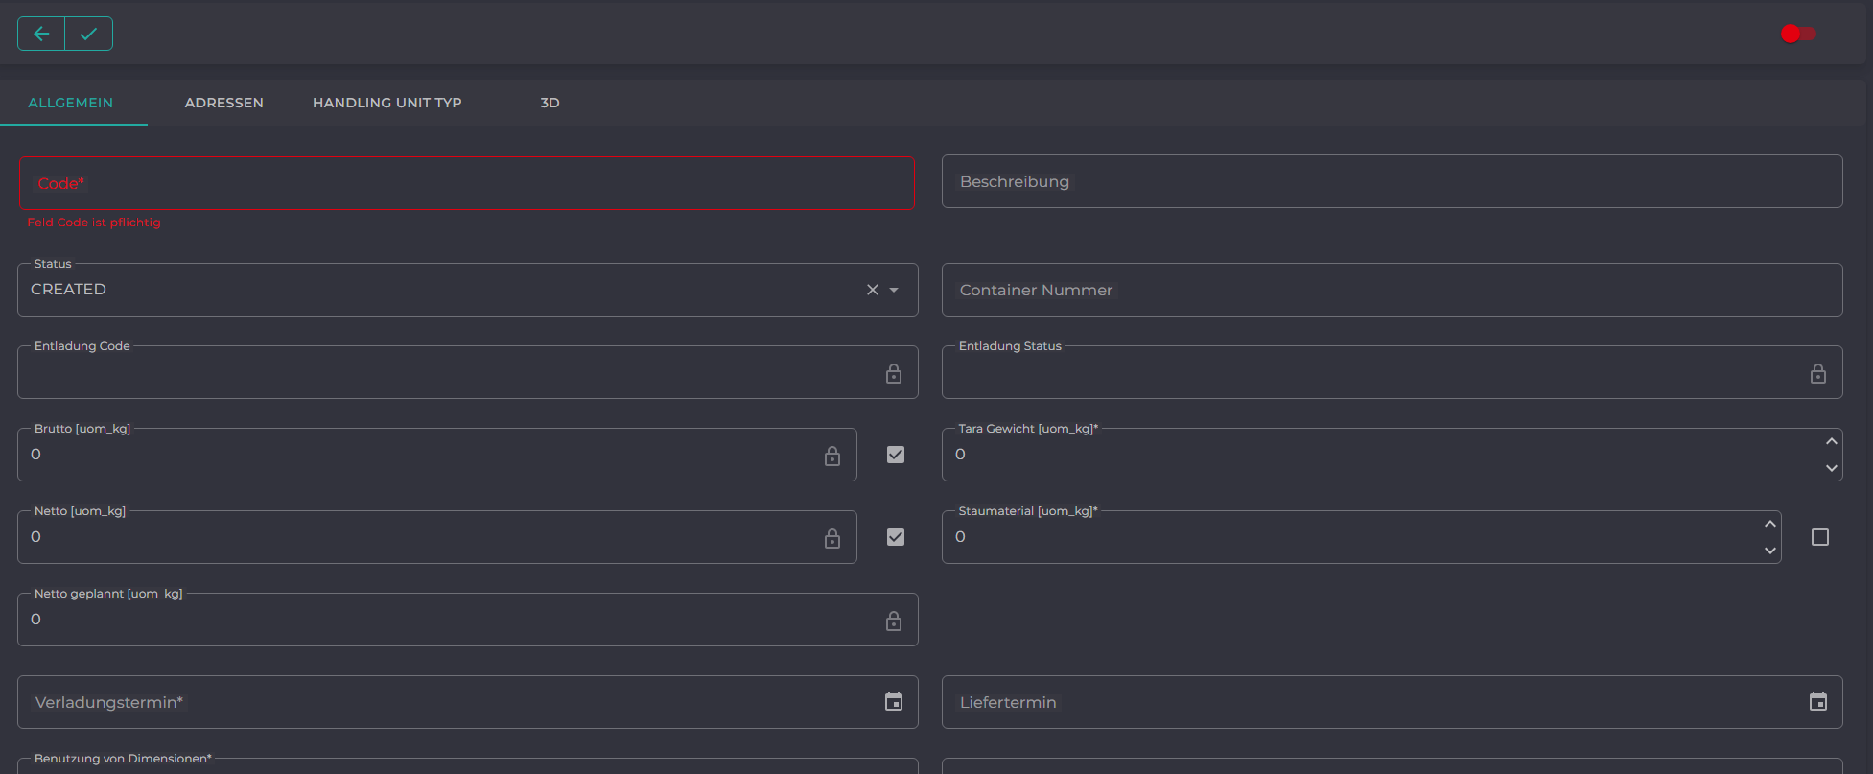Increase the Tara Gewicht value
1873x774 pixels.
coord(1832,441)
